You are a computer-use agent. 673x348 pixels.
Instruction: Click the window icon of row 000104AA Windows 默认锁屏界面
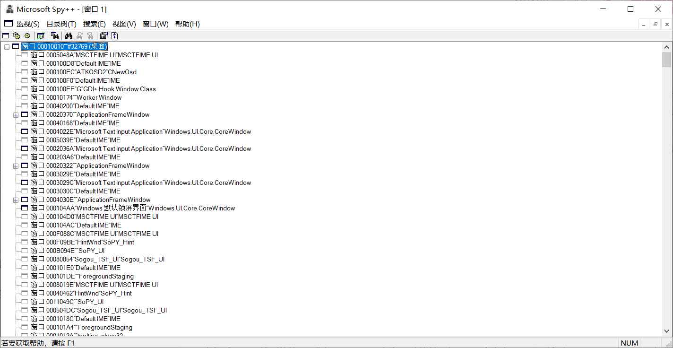pyautogui.click(x=25, y=208)
